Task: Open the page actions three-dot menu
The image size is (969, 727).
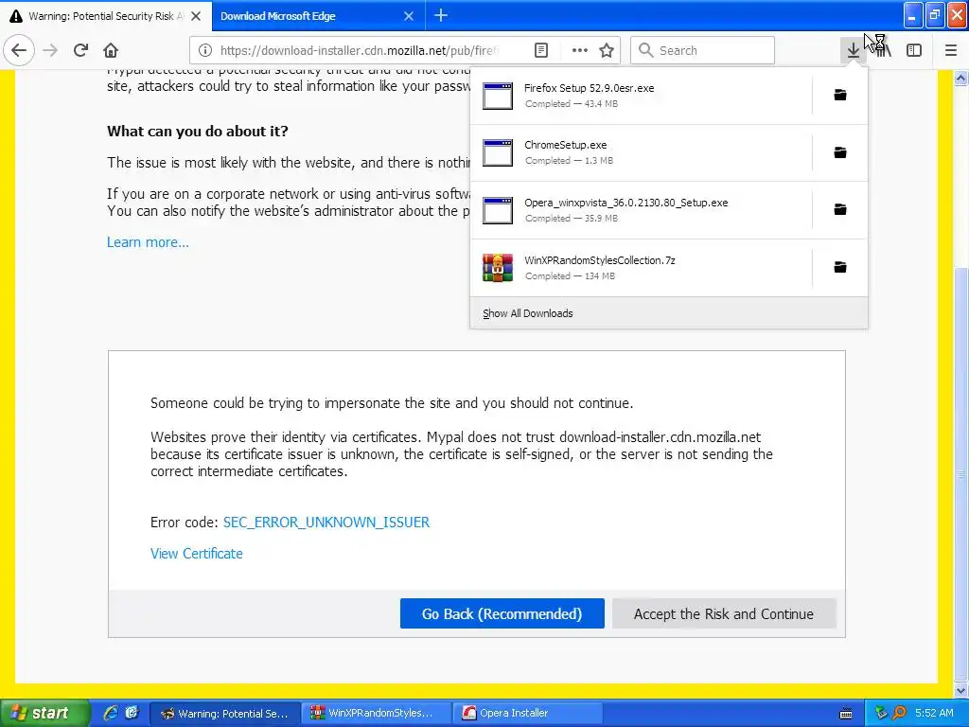Action: coord(580,50)
